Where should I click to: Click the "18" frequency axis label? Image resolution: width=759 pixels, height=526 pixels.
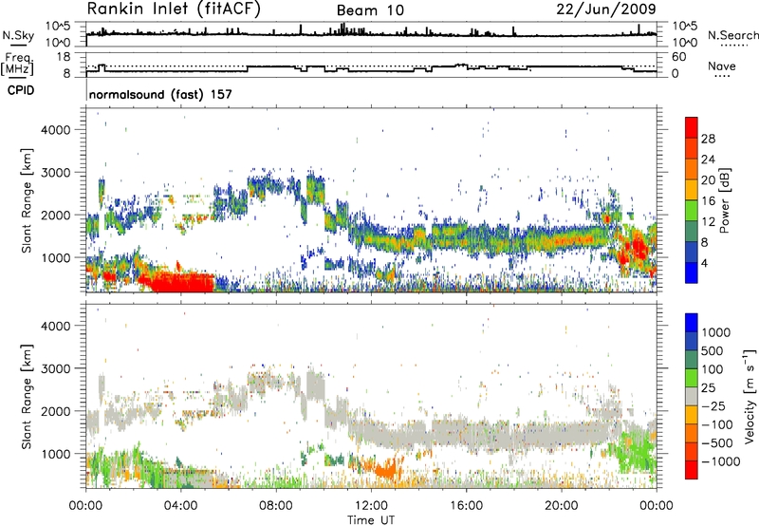pos(63,57)
